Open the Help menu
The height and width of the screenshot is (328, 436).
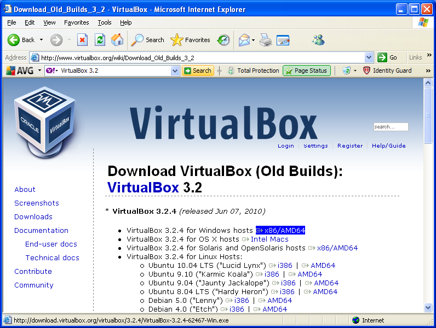[x=125, y=22]
